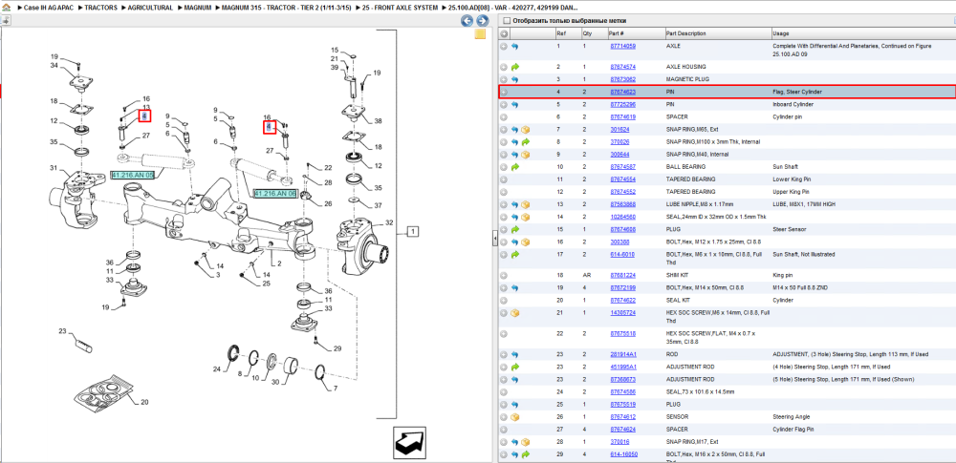956x463 pixels.
Task: Select callout number 26 on diagram
Action: tap(328, 203)
